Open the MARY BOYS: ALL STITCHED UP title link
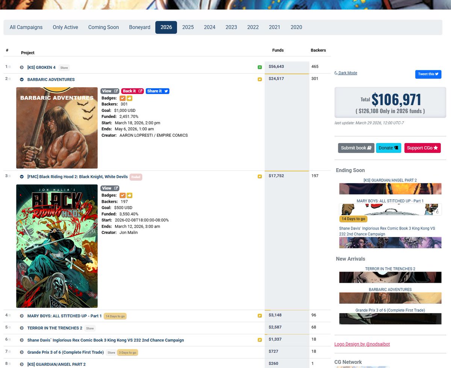 [x=65, y=316]
